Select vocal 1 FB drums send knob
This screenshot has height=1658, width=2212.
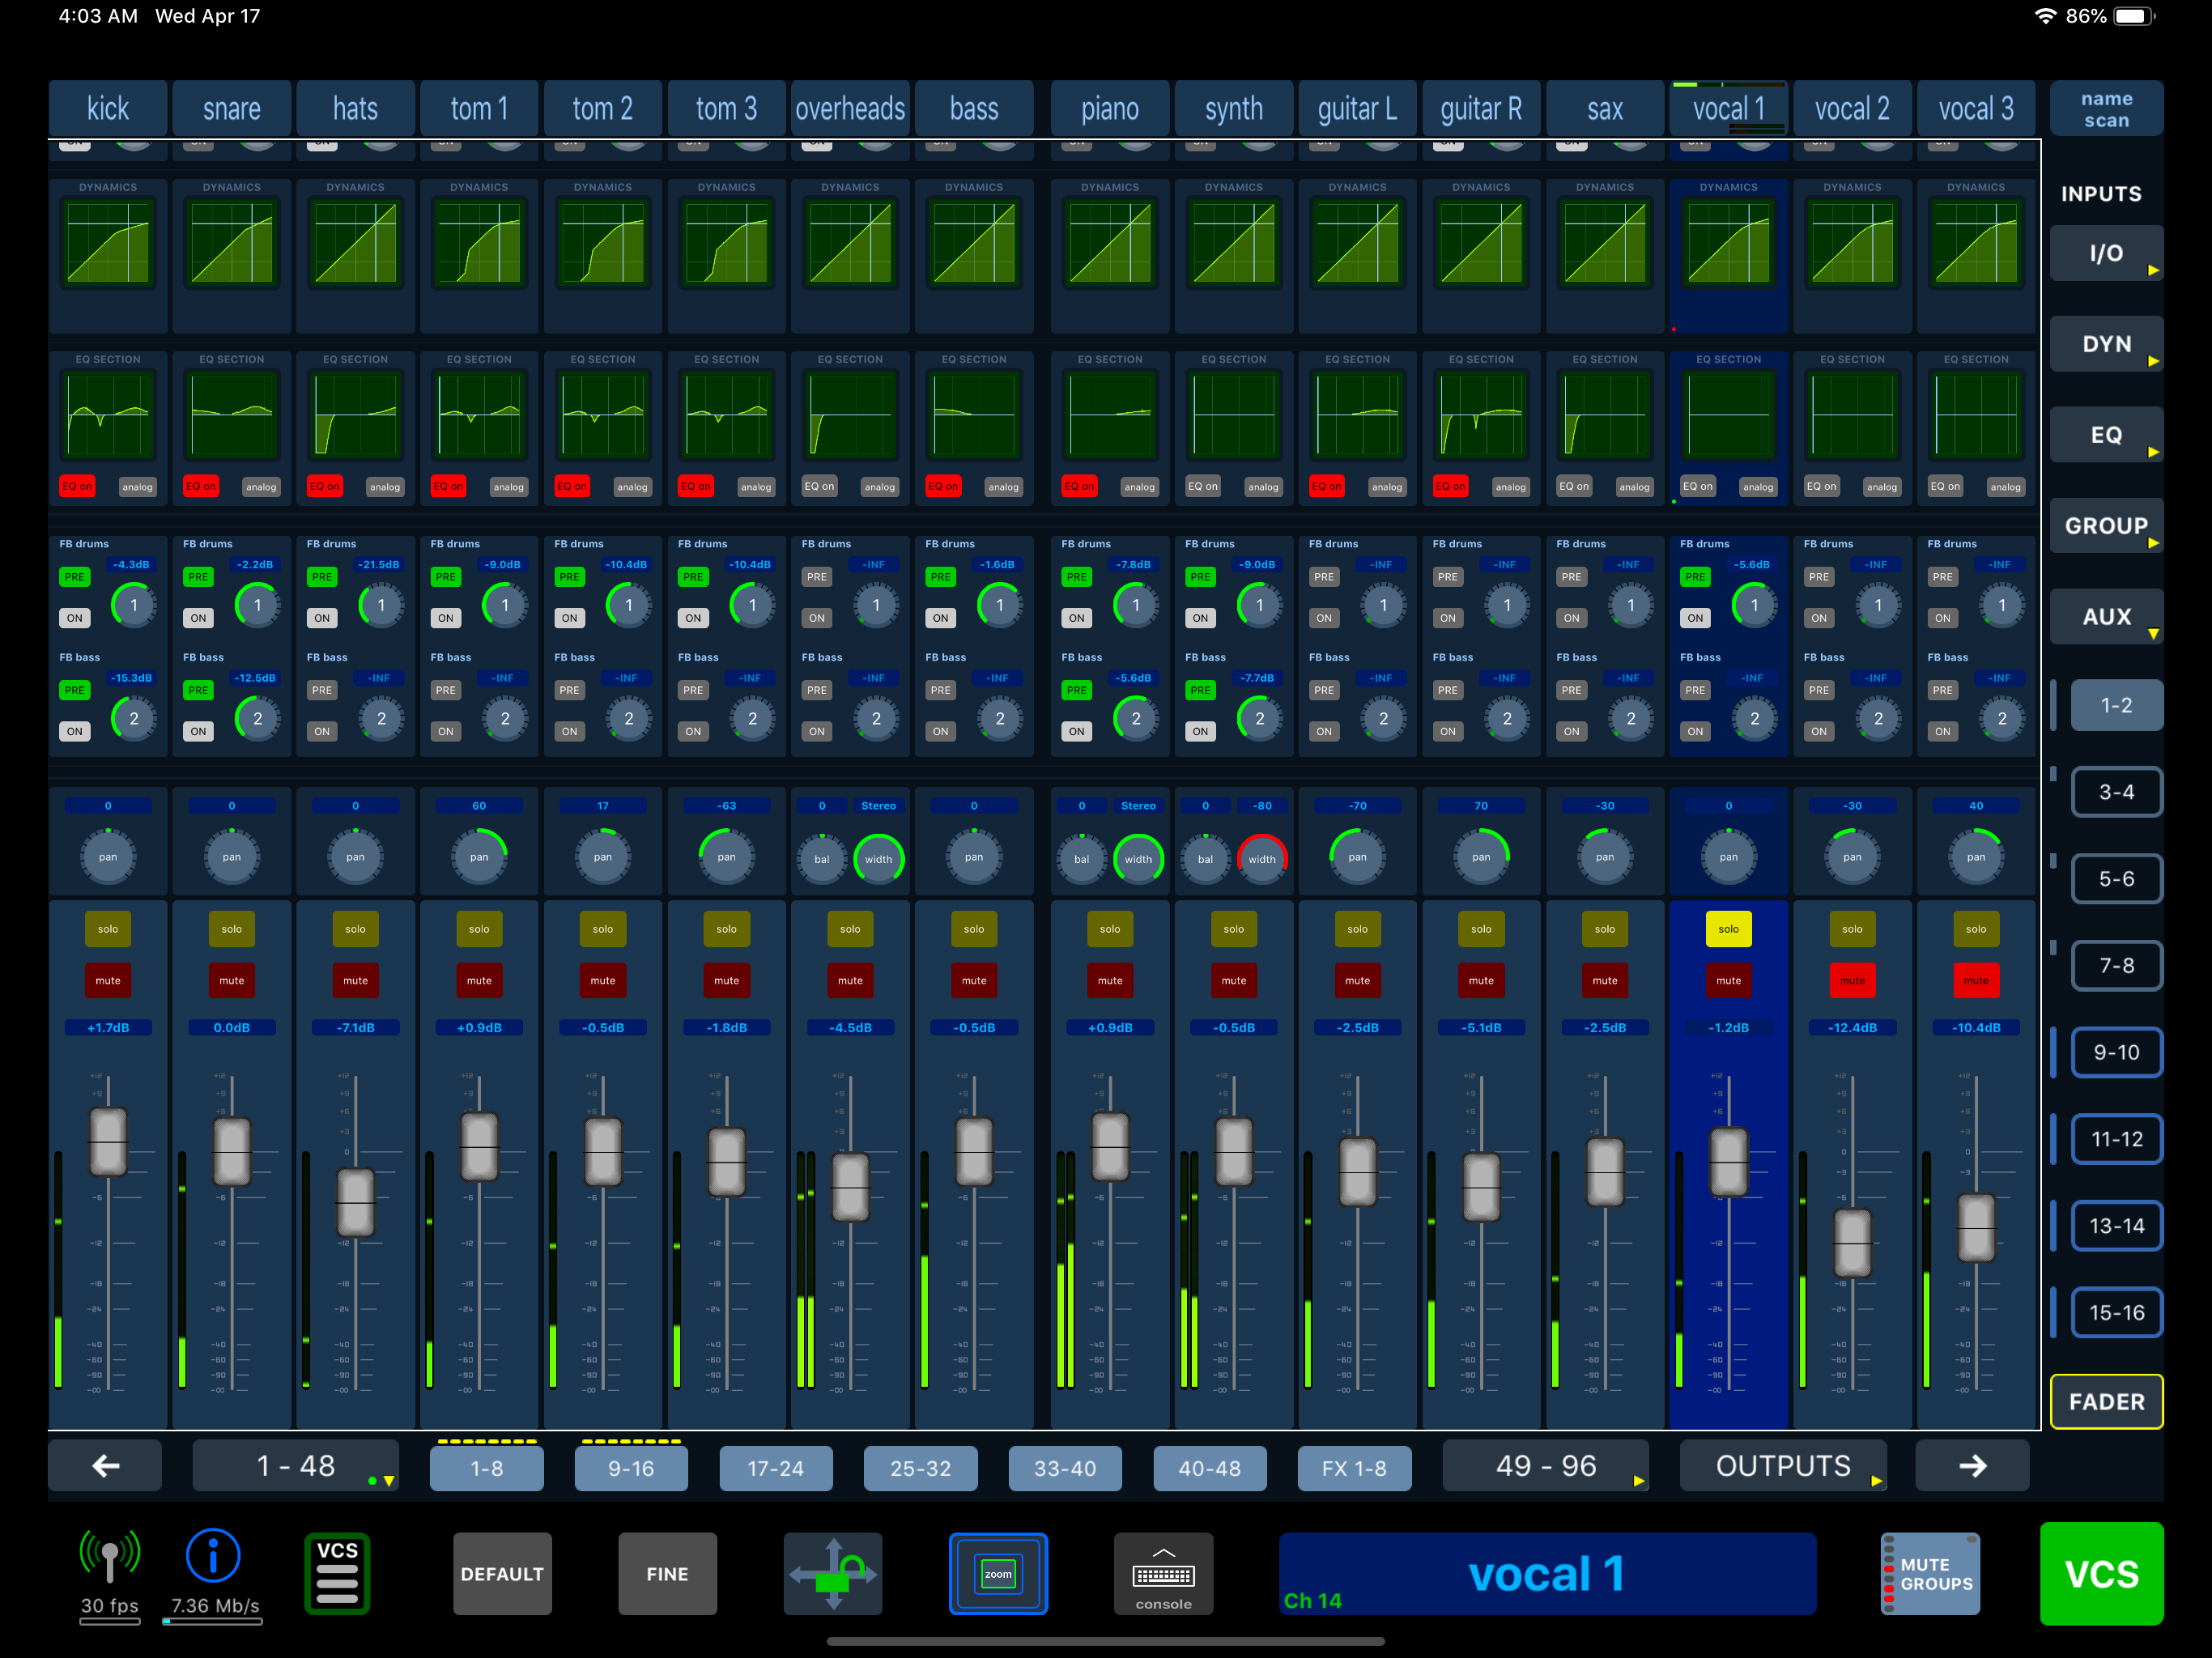pos(1754,605)
